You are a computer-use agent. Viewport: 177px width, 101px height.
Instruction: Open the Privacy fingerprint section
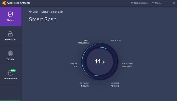[11, 55]
